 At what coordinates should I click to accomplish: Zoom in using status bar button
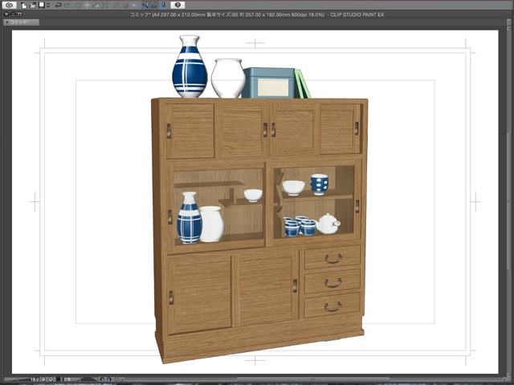(51, 379)
